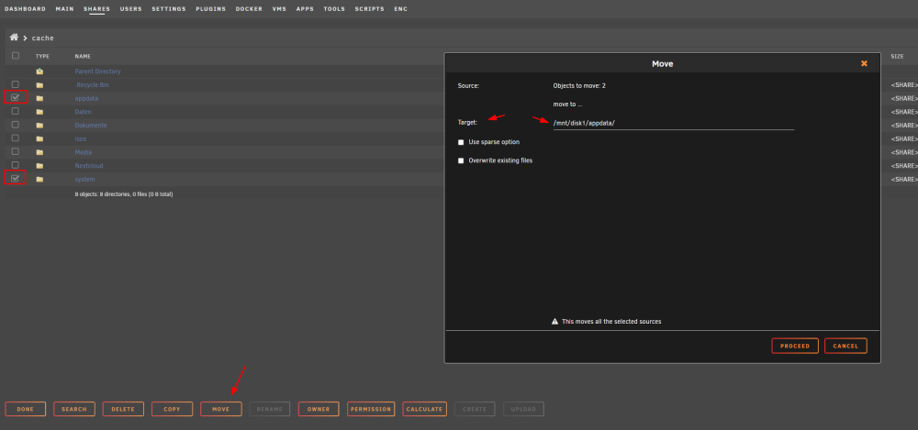This screenshot has width=918, height=430.
Task: Click the folder icon next to .Recycle.Bin
Action: [x=39, y=85]
